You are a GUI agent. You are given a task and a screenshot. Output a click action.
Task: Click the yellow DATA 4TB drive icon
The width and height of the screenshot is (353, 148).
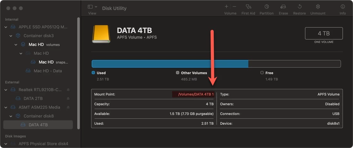point(101,34)
